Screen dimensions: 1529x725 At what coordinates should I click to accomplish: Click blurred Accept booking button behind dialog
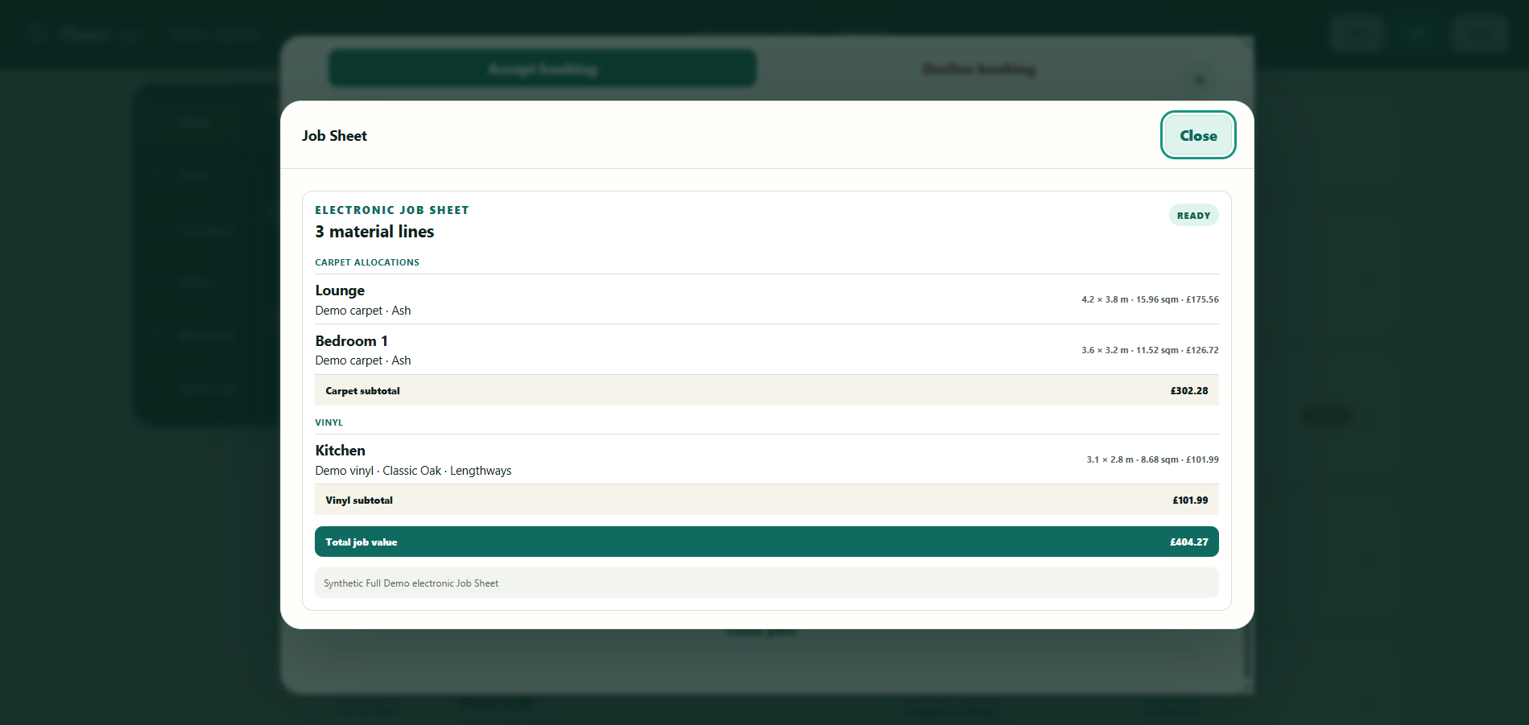[x=543, y=68]
